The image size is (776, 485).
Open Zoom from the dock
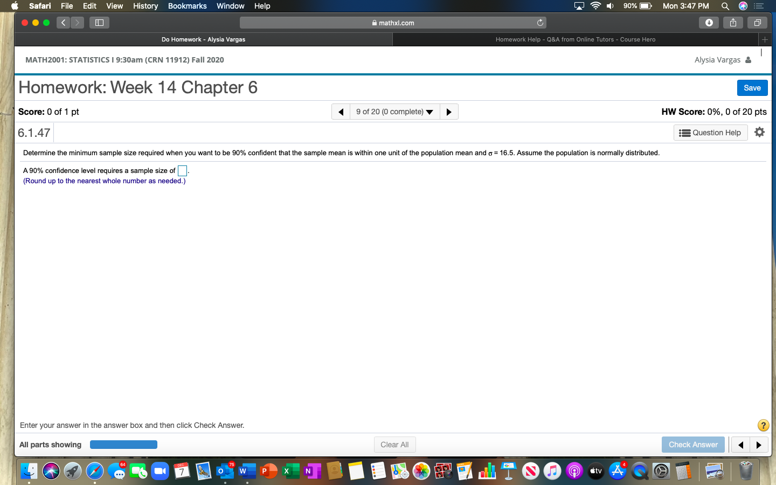(160, 471)
